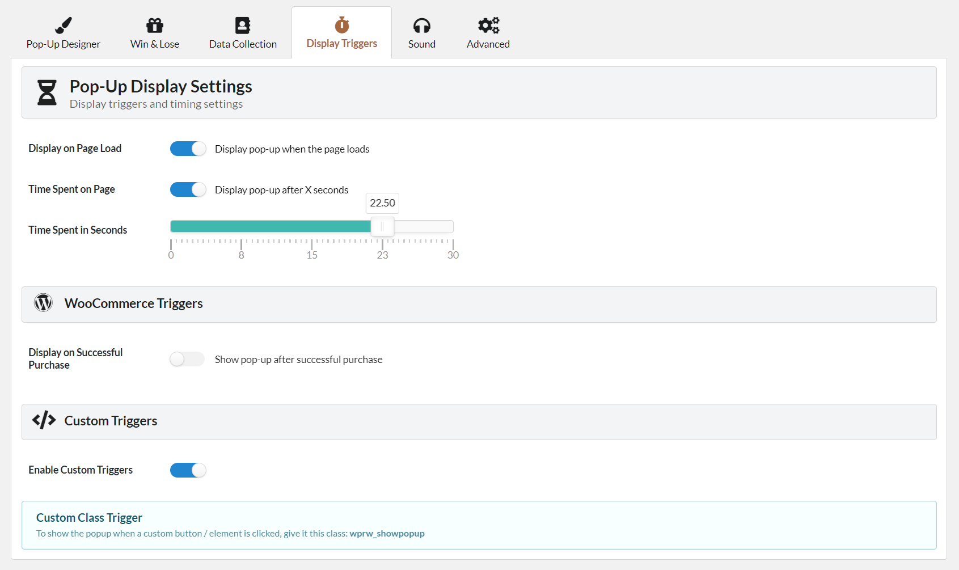The width and height of the screenshot is (959, 570).
Task: Click the code brackets Custom Triggers icon
Action: (x=44, y=420)
